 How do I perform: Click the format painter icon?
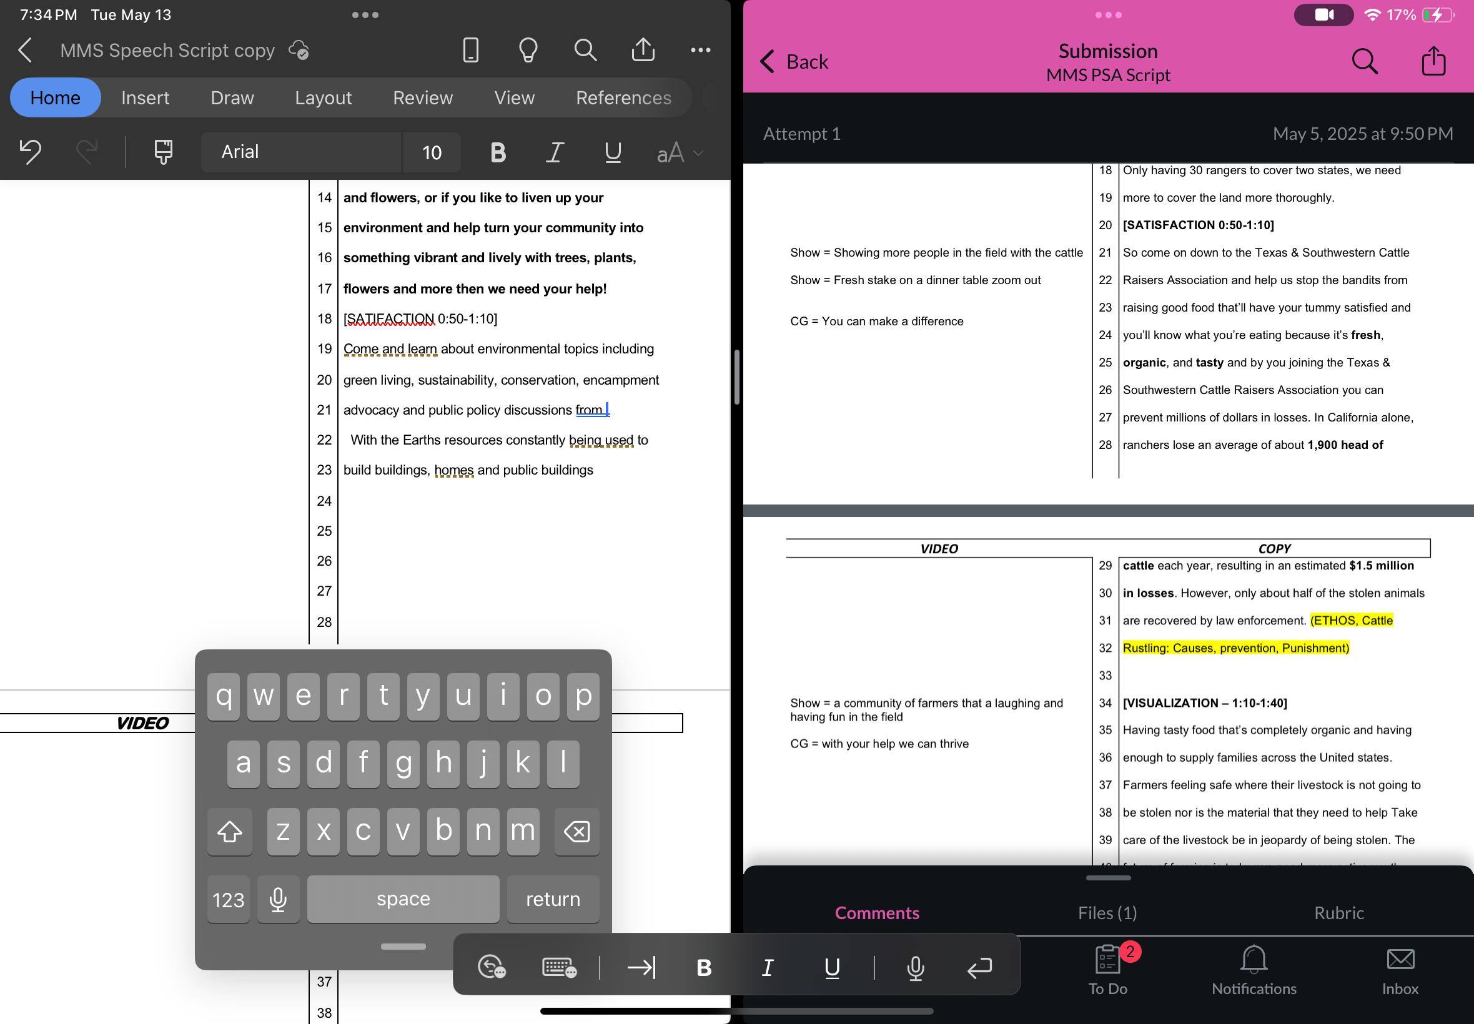pyautogui.click(x=163, y=152)
